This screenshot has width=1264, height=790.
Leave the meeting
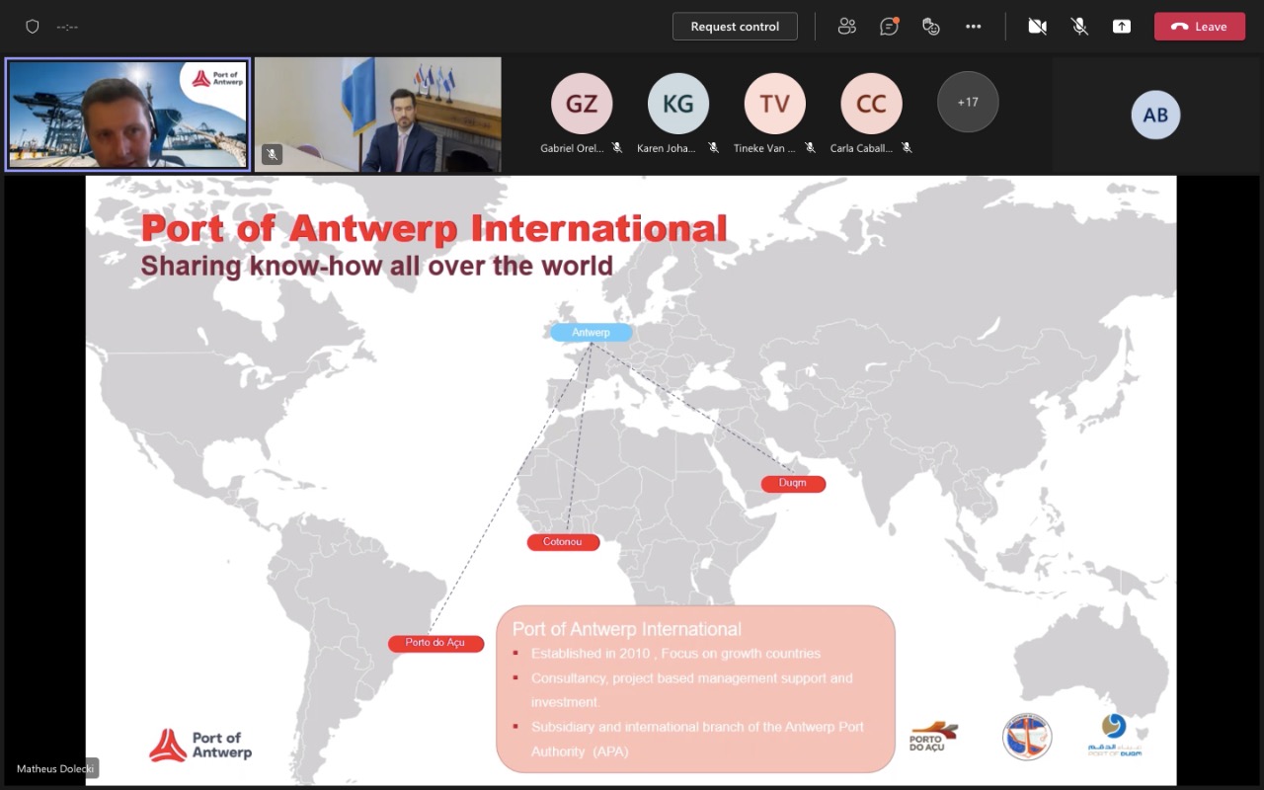pos(1199,27)
